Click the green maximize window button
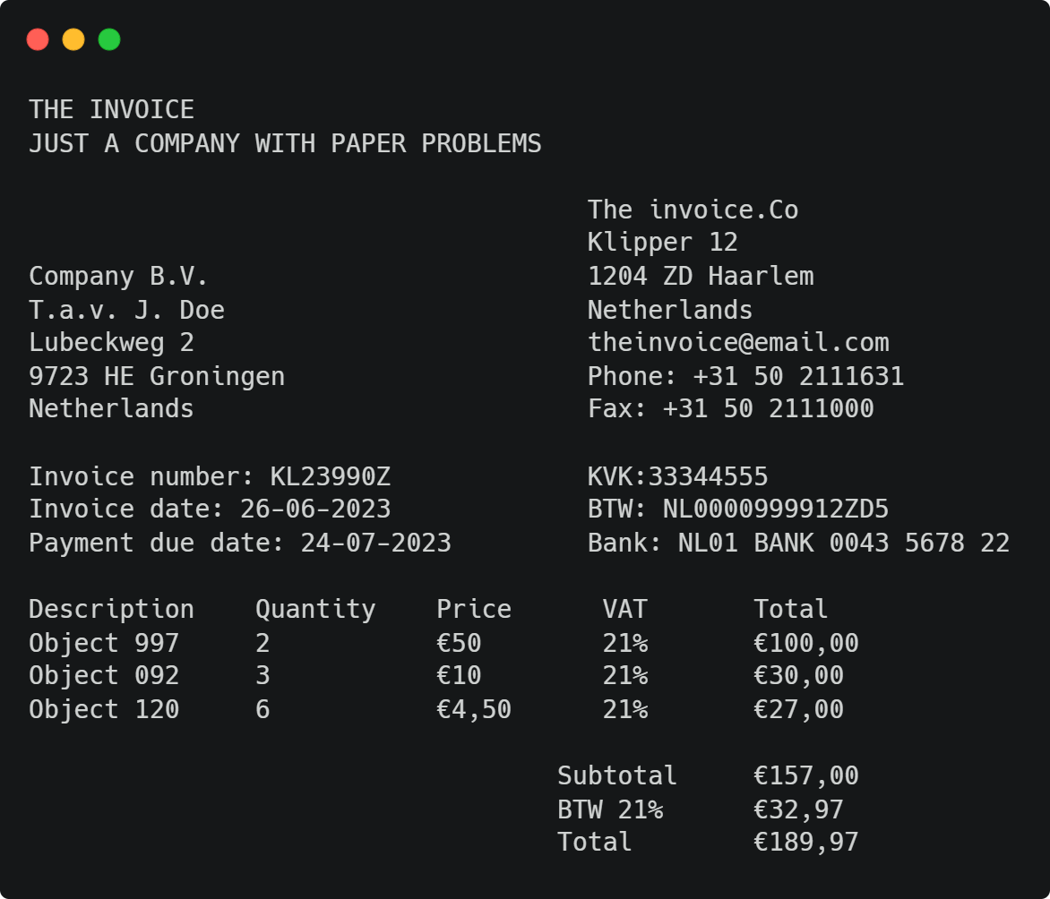The width and height of the screenshot is (1050, 899). pyautogui.click(x=109, y=39)
